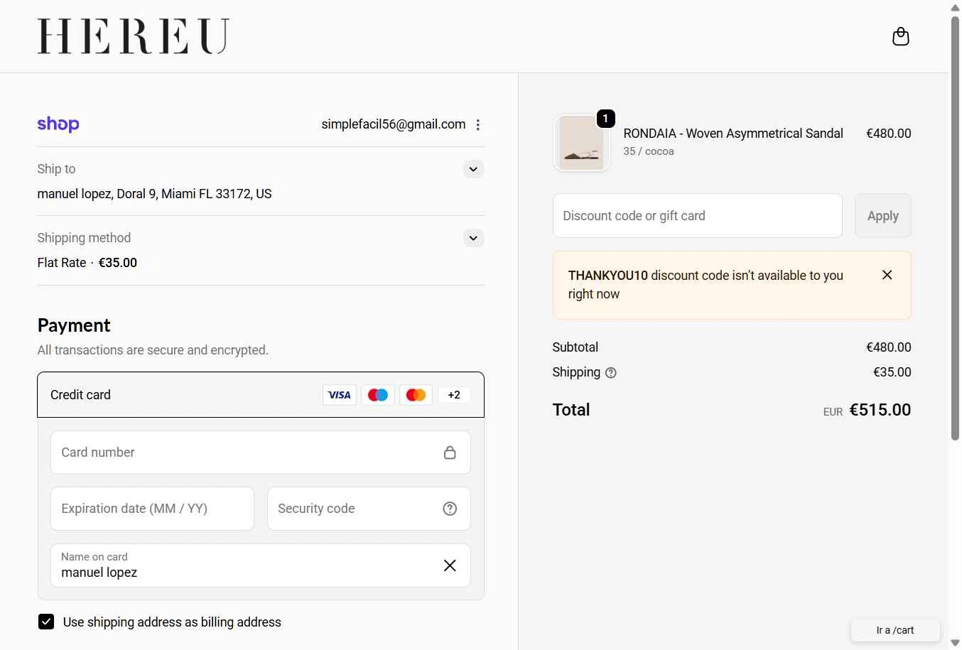The height and width of the screenshot is (650, 962).
Task: Click the address manuel lopez, Doral 9, Miami
Action: click(x=154, y=194)
